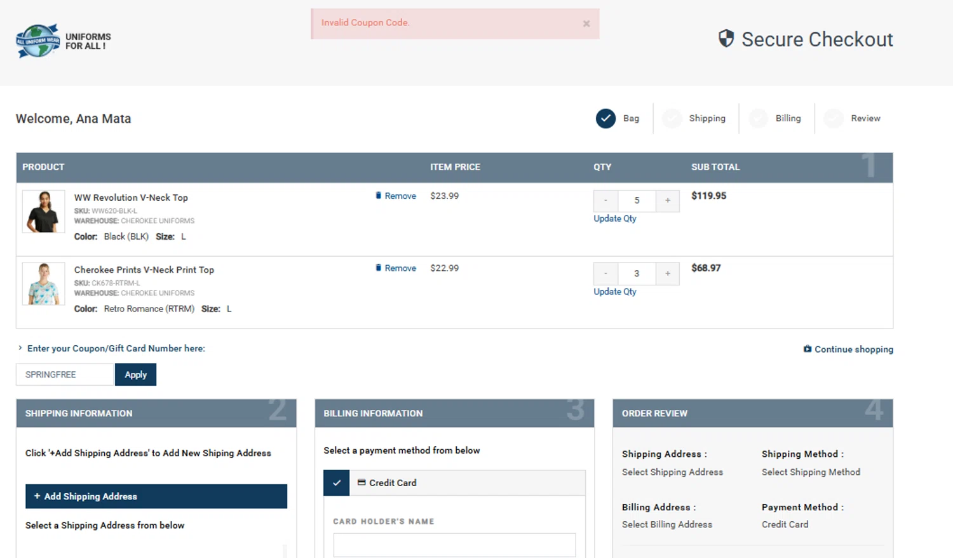This screenshot has width=953, height=558.
Task: Increase quantity of WW Revolution V-Neck Top
Action: [668, 201]
